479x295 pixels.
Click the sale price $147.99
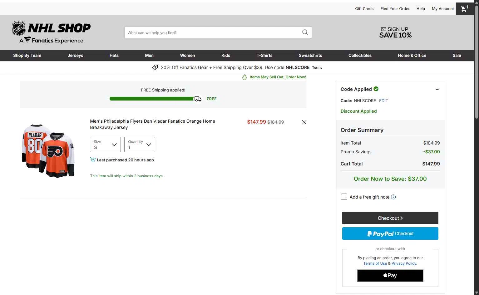click(256, 122)
